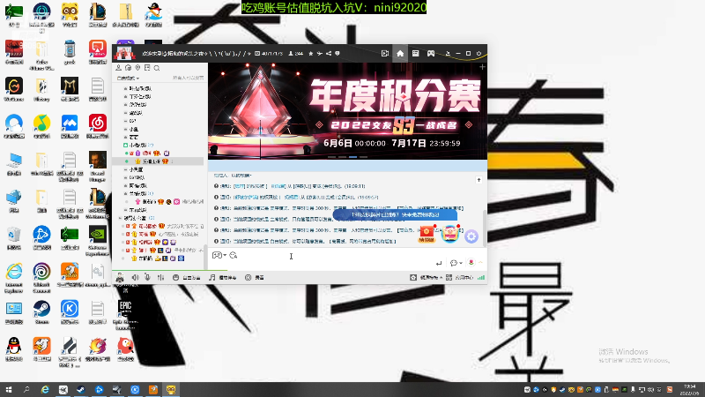
Task: Click the video live icon in YY title bar
Action: 385,53
